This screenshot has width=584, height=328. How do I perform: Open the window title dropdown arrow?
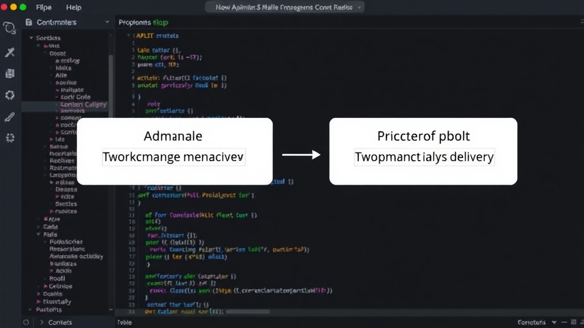click(359, 7)
